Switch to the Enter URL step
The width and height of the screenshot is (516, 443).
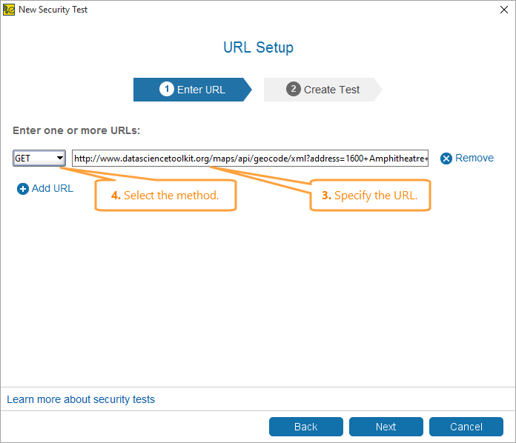pos(193,90)
